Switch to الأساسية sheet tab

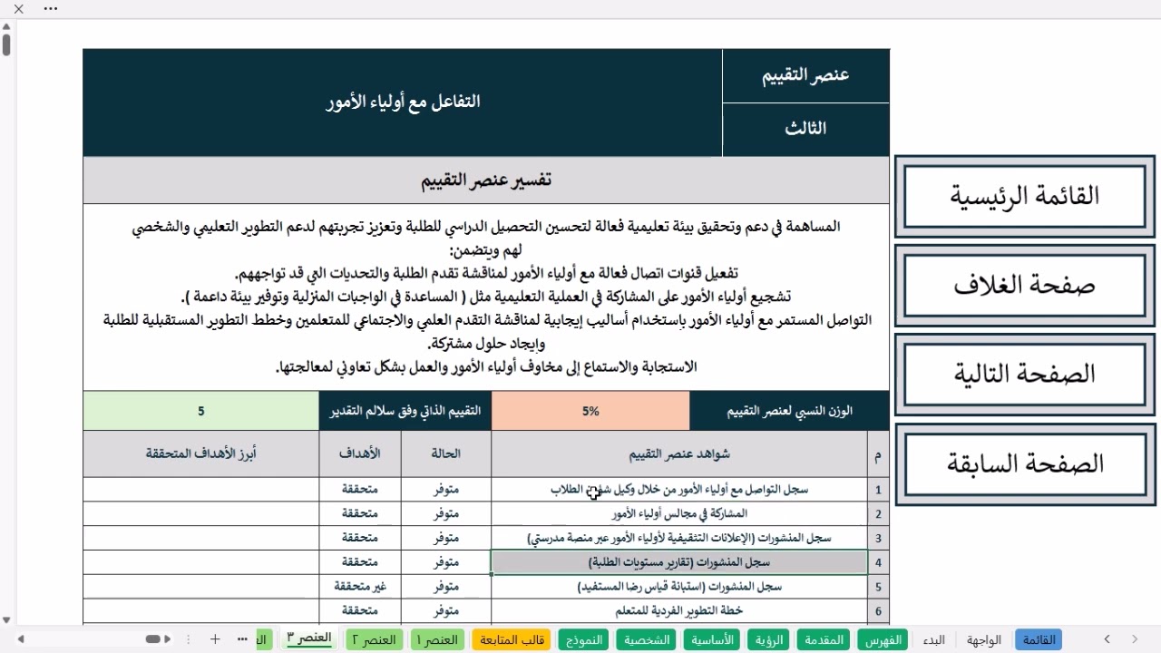[x=712, y=639]
